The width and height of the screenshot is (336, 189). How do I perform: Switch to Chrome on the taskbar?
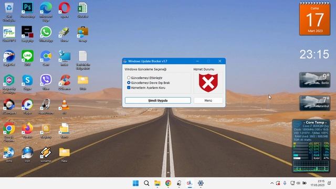pos(168,183)
